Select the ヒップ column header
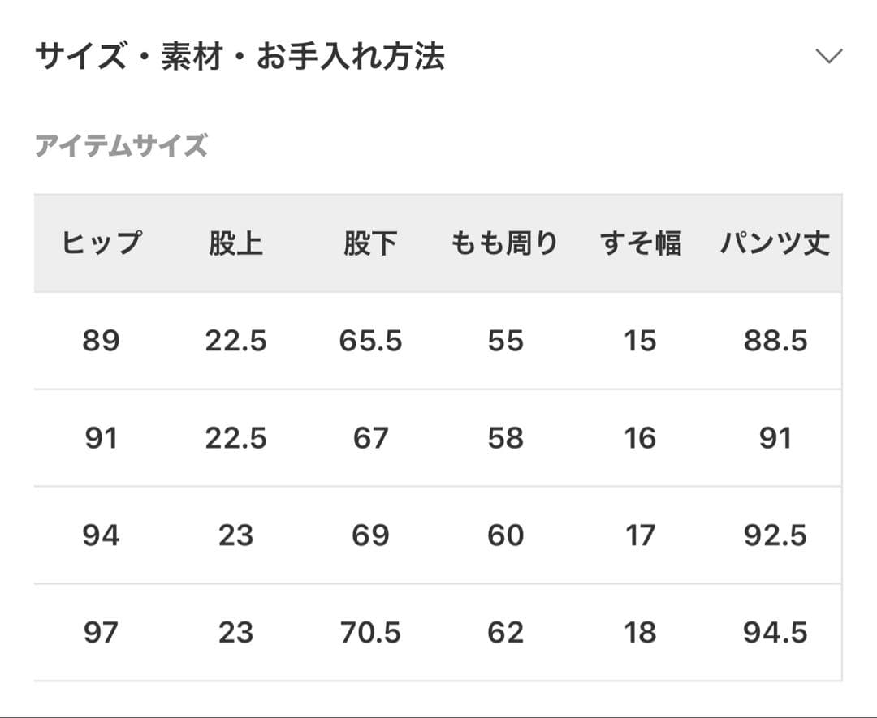 pos(101,243)
